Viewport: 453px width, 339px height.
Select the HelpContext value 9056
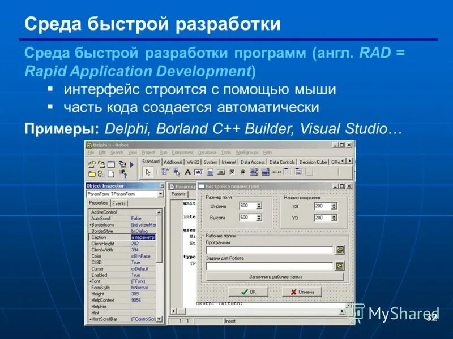tap(136, 301)
